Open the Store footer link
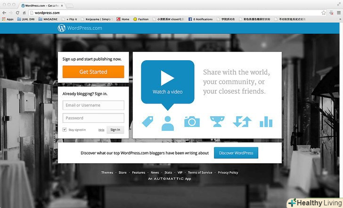343x208 pixels. click(x=122, y=172)
